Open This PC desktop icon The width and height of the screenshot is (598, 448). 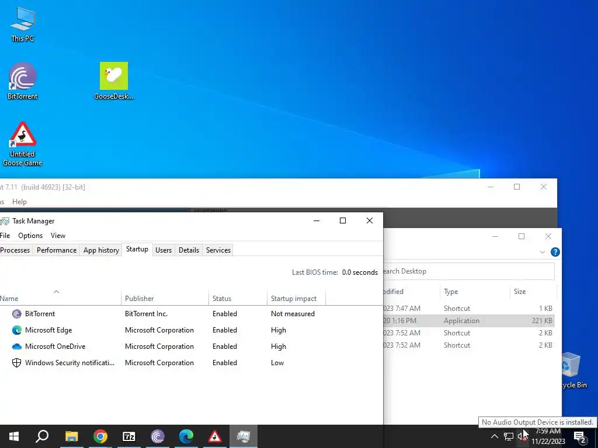[23, 23]
